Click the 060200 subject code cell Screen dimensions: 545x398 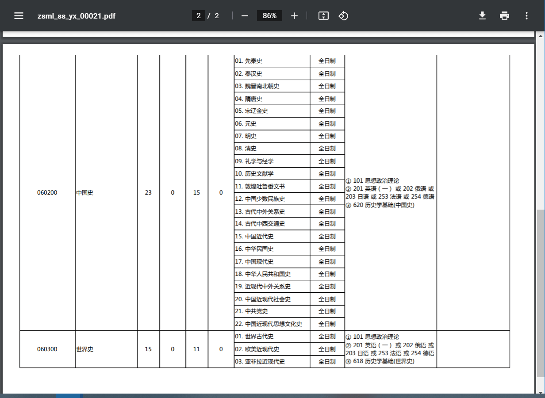pyautogui.click(x=47, y=193)
